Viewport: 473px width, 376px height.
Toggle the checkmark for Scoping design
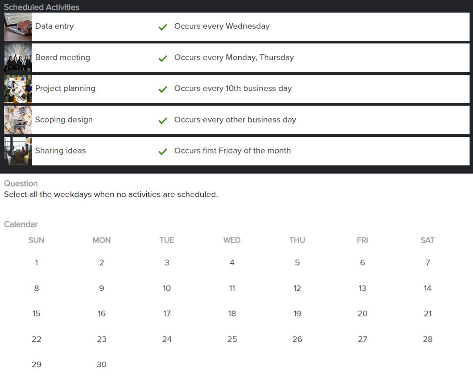(162, 120)
